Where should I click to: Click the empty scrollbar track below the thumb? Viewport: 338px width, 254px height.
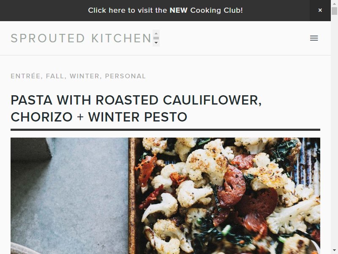click(x=334, y=130)
